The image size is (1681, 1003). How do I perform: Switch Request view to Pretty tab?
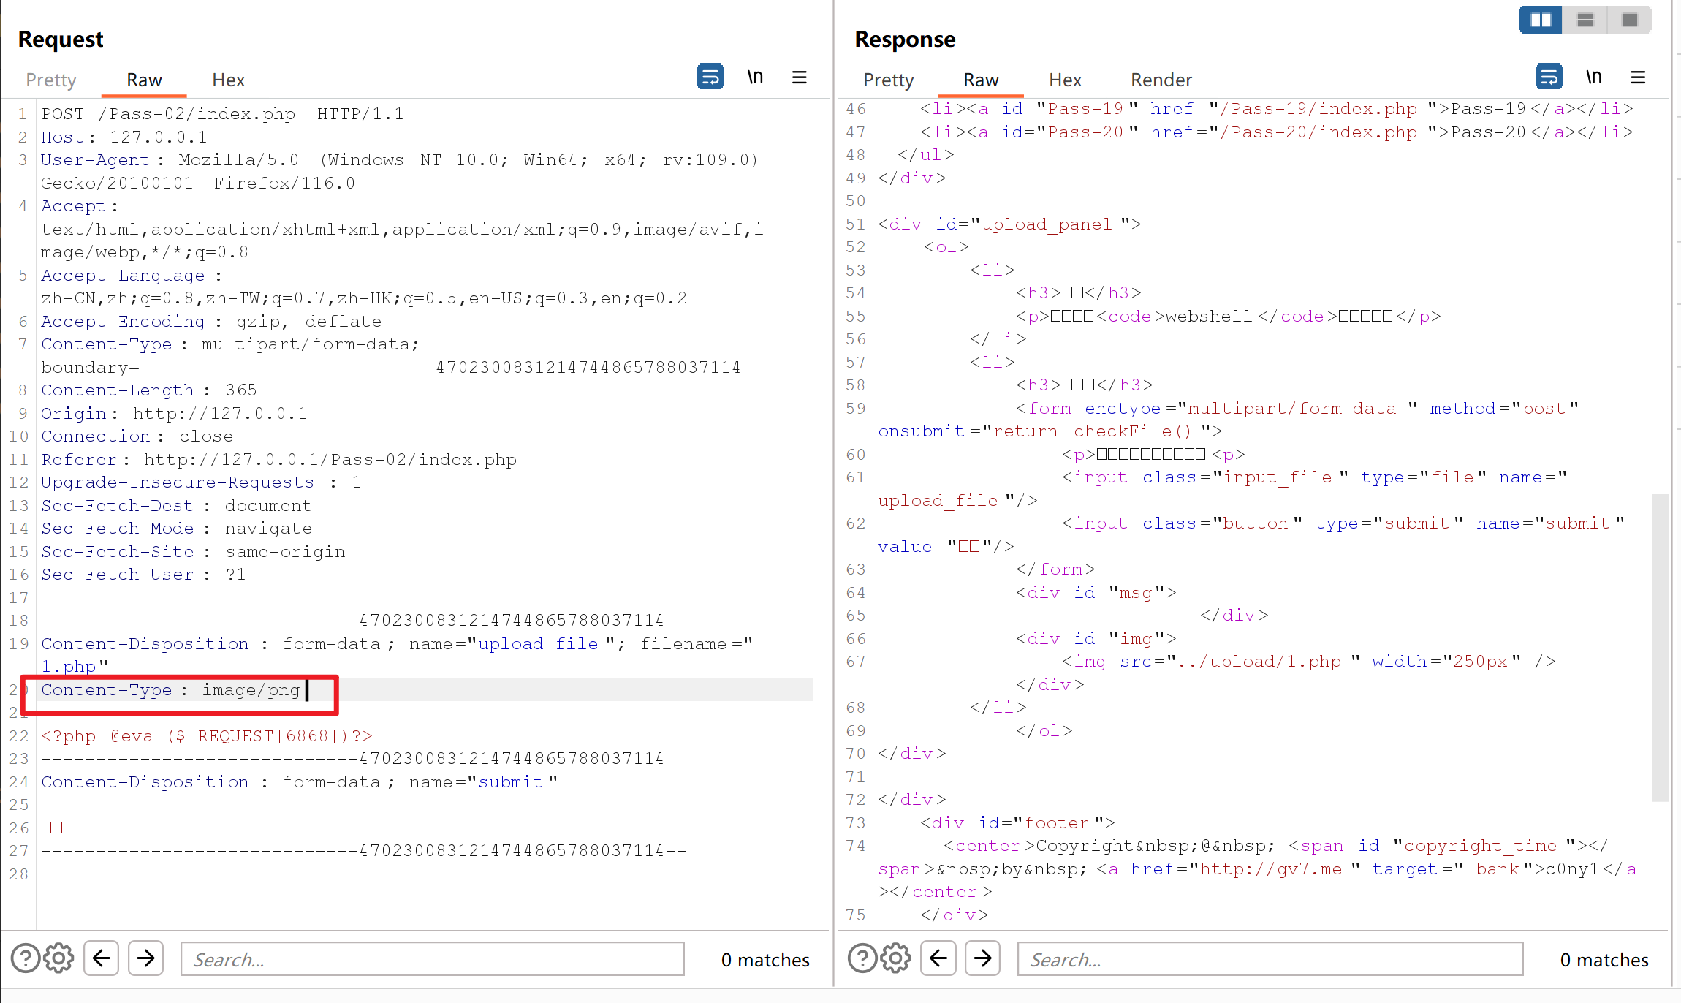coord(51,80)
